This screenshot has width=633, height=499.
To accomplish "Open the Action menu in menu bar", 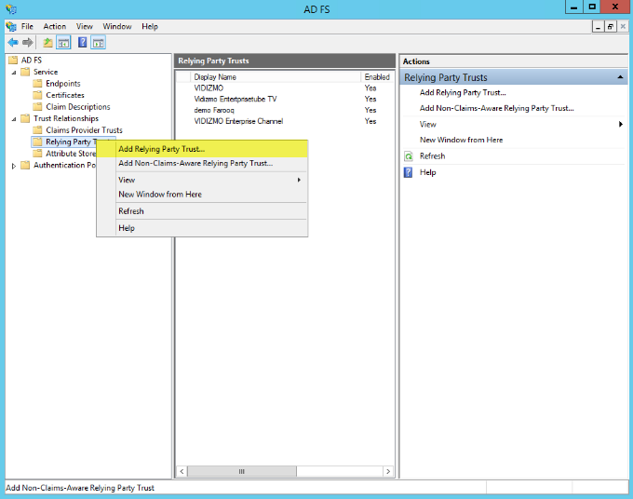I will (54, 27).
